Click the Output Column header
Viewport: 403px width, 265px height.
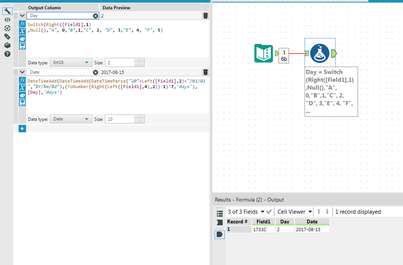tap(63, 8)
